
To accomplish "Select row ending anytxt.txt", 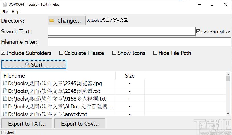I will [x=114, y=114].
